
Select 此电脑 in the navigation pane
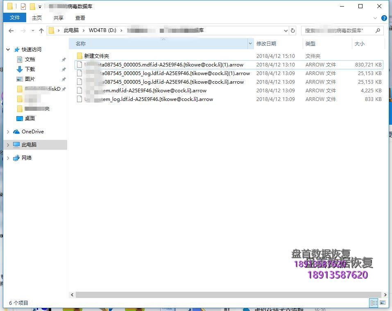tap(29, 145)
